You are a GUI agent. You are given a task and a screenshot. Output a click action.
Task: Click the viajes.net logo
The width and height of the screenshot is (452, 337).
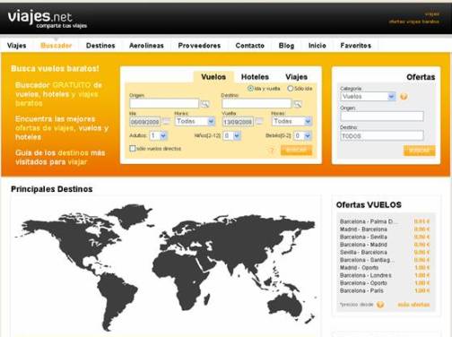47,19
